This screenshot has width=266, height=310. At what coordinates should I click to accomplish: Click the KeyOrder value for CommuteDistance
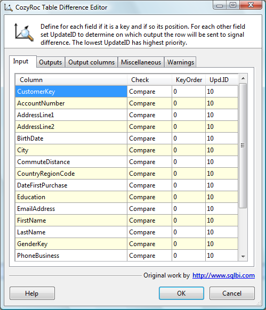189,162
